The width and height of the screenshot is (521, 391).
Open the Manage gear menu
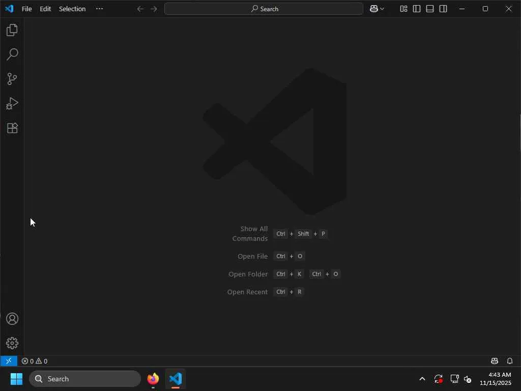click(x=12, y=343)
